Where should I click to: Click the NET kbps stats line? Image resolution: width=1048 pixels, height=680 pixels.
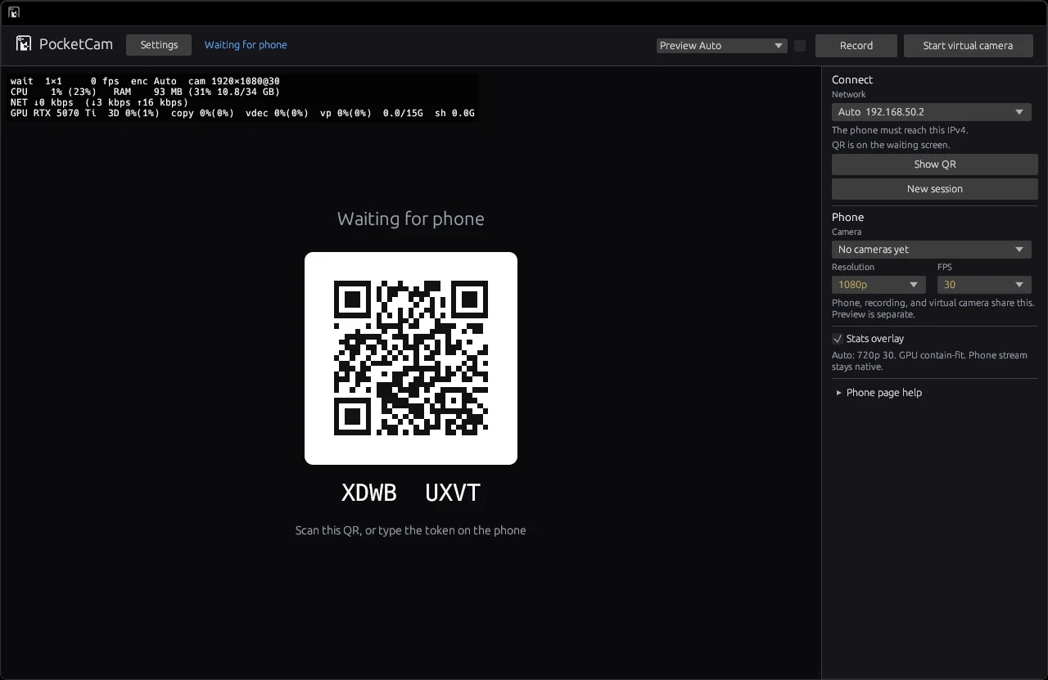click(x=99, y=102)
